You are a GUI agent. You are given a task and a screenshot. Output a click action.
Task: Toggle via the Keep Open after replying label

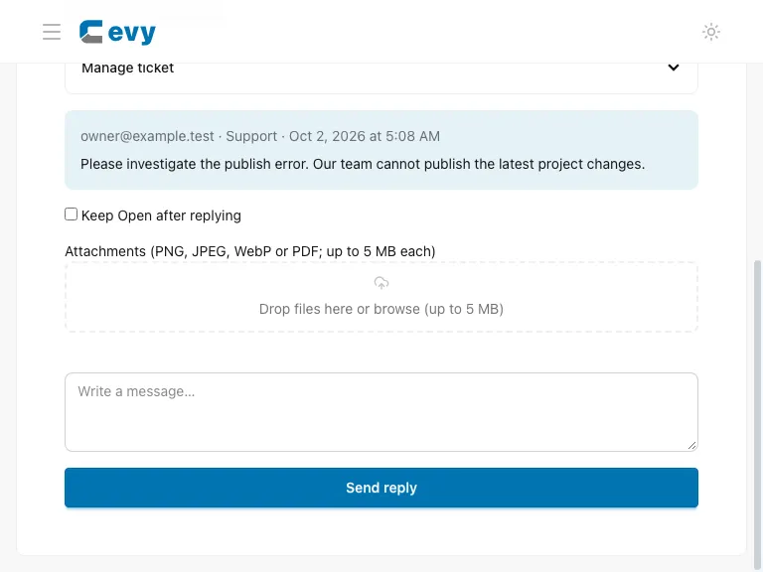pyautogui.click(x=161, y=215)
